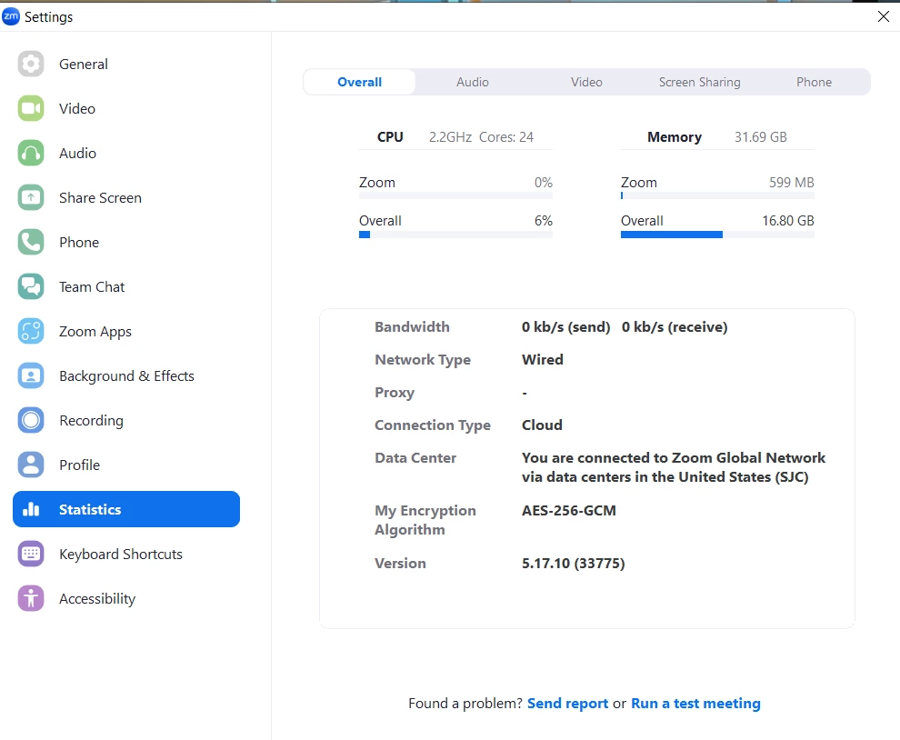Click the Zoom Apps icon
The height and width of the screenshot is (740, 900).
tap(31, 331)
